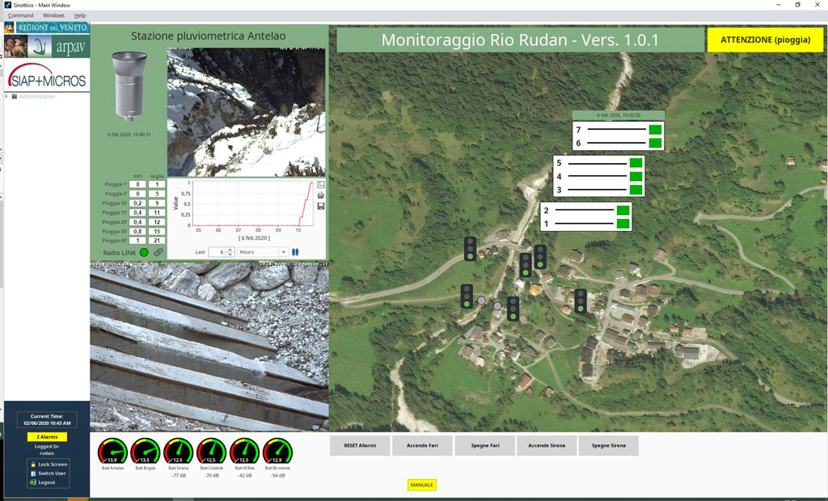Click the Spegne Sirena button

tap(608, 445)
